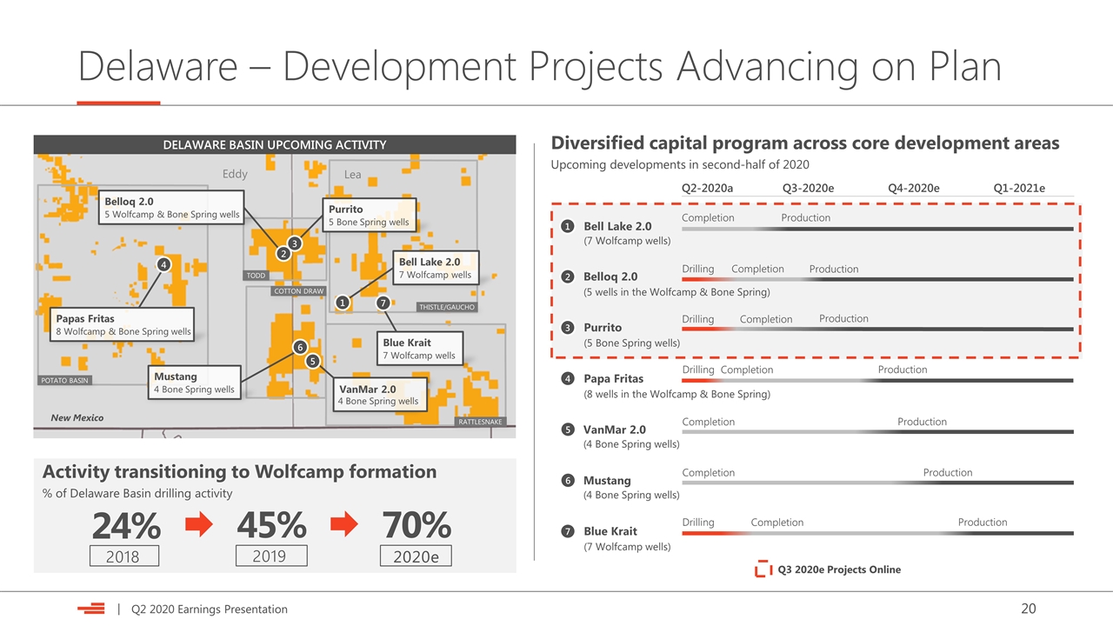Select the Blue Krait map callout
This screenshot has width=1113, height=626.
(x=419, y=349)
